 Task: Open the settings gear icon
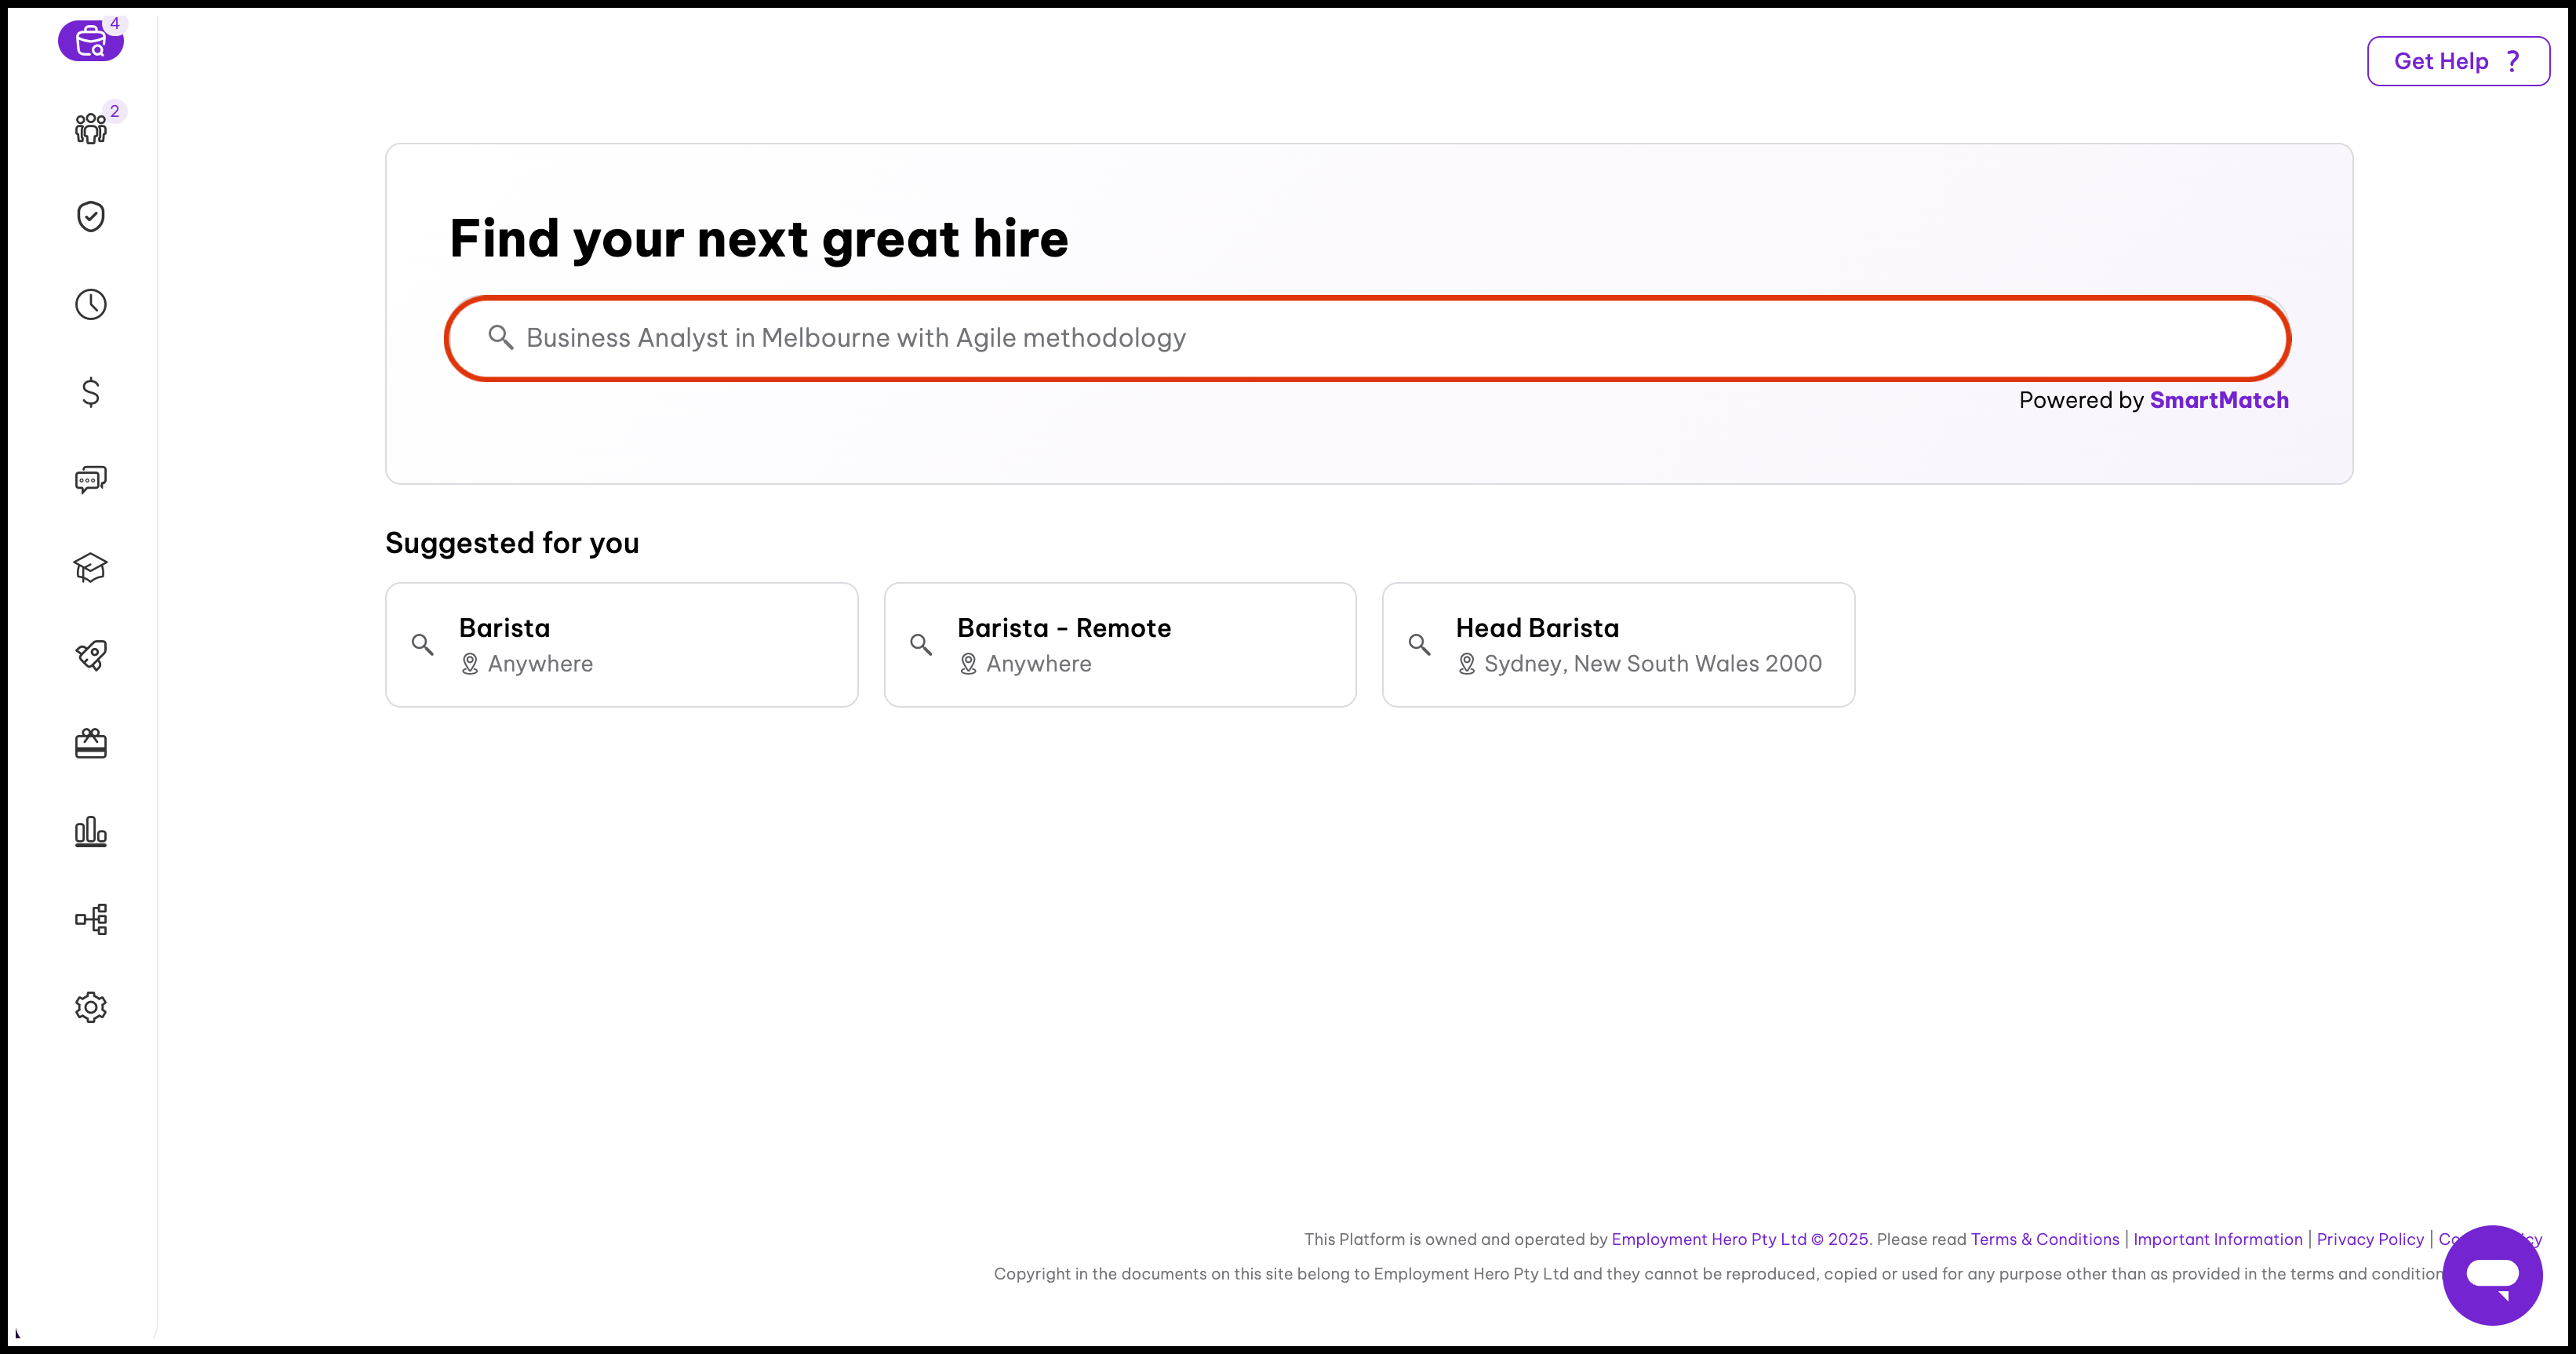[90, 1007]
